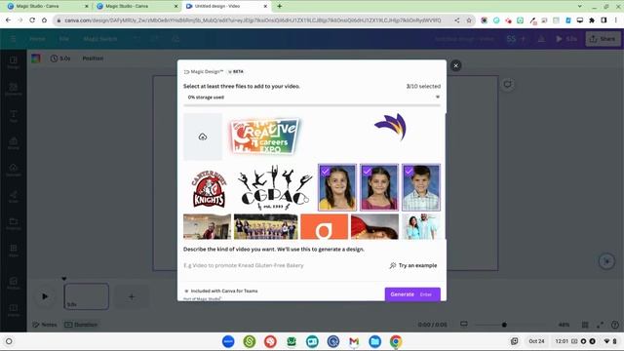624x351 pixels.
Task: Select the 5.0s page in timeline
Action: pyautogui.click(x=87, y=296)
